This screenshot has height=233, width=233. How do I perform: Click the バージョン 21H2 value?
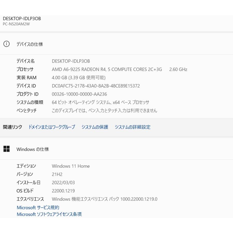click(57, 174)
